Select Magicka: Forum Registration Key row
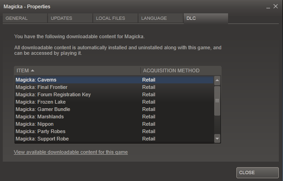283x181 pixels. pyautogui.click(x=114, y=94)
